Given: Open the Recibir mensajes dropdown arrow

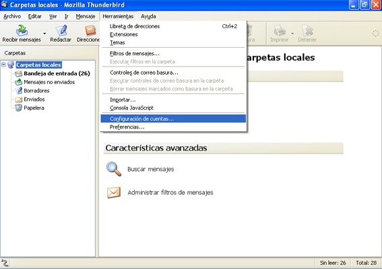Looking at the screenshot, I should 44,34.
